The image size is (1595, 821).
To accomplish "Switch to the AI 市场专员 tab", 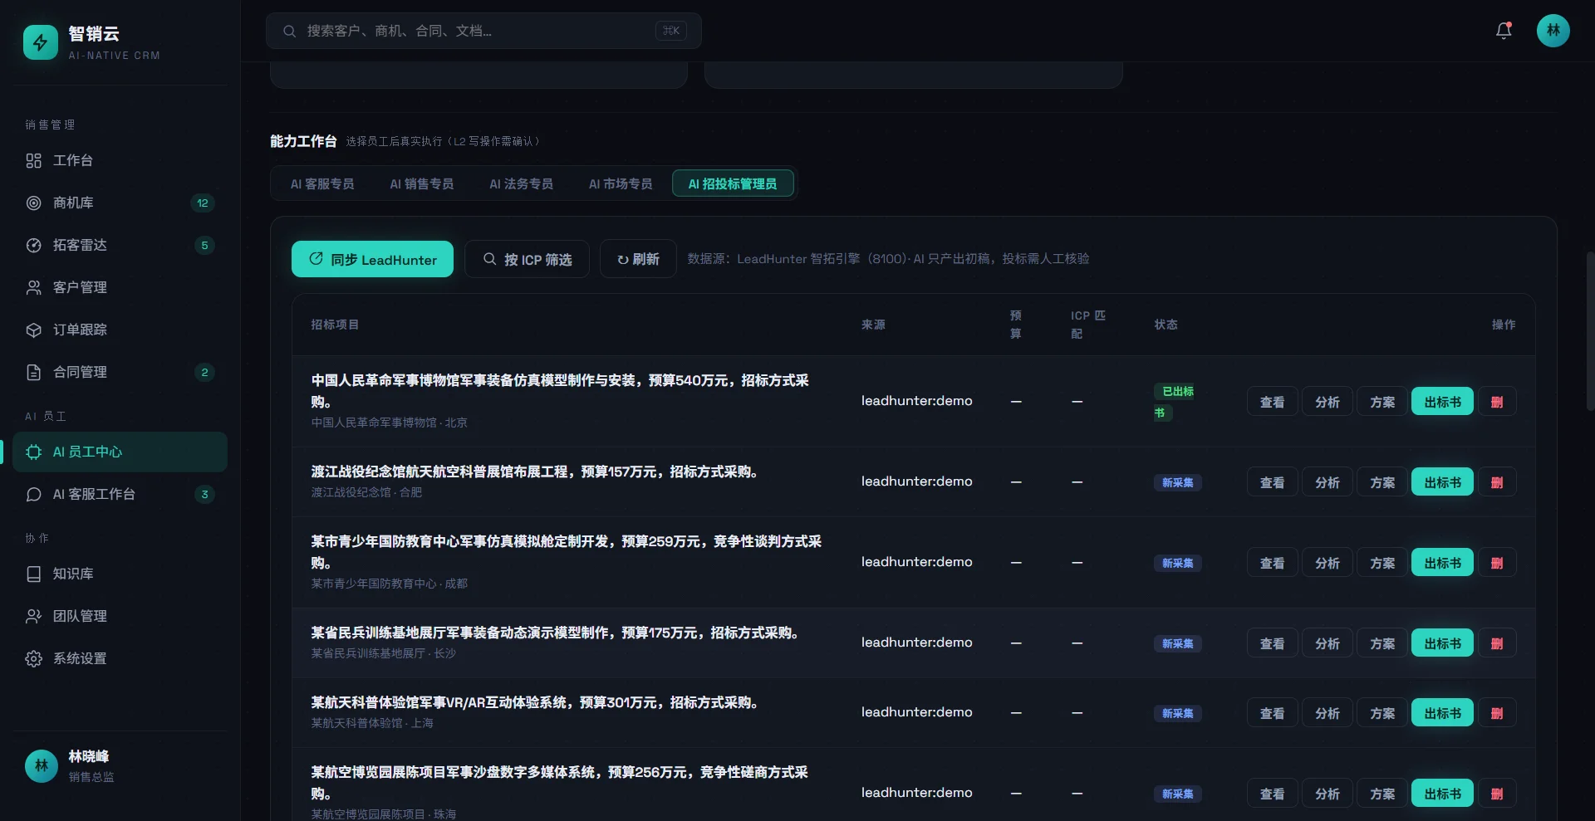I will 621,183.
